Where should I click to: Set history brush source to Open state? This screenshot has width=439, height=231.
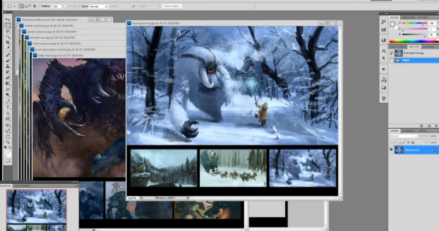pyautogui.click(x=391, y=60)
